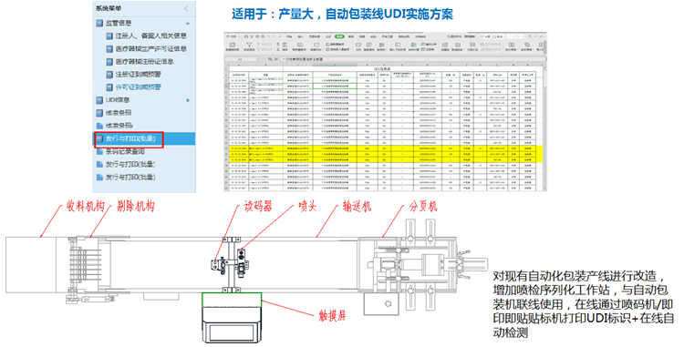Collapse the 系统菜单 sidebar using its chevron
Screen dimensions: 684x347
click(x=186, y=8)
